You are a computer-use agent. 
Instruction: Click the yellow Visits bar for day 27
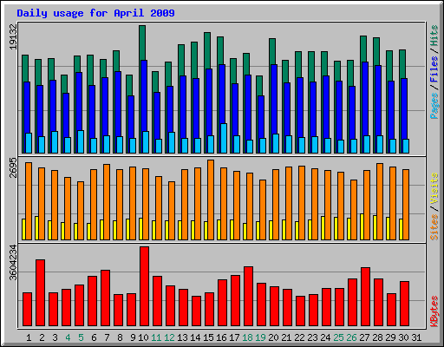(x=362, y=226)
